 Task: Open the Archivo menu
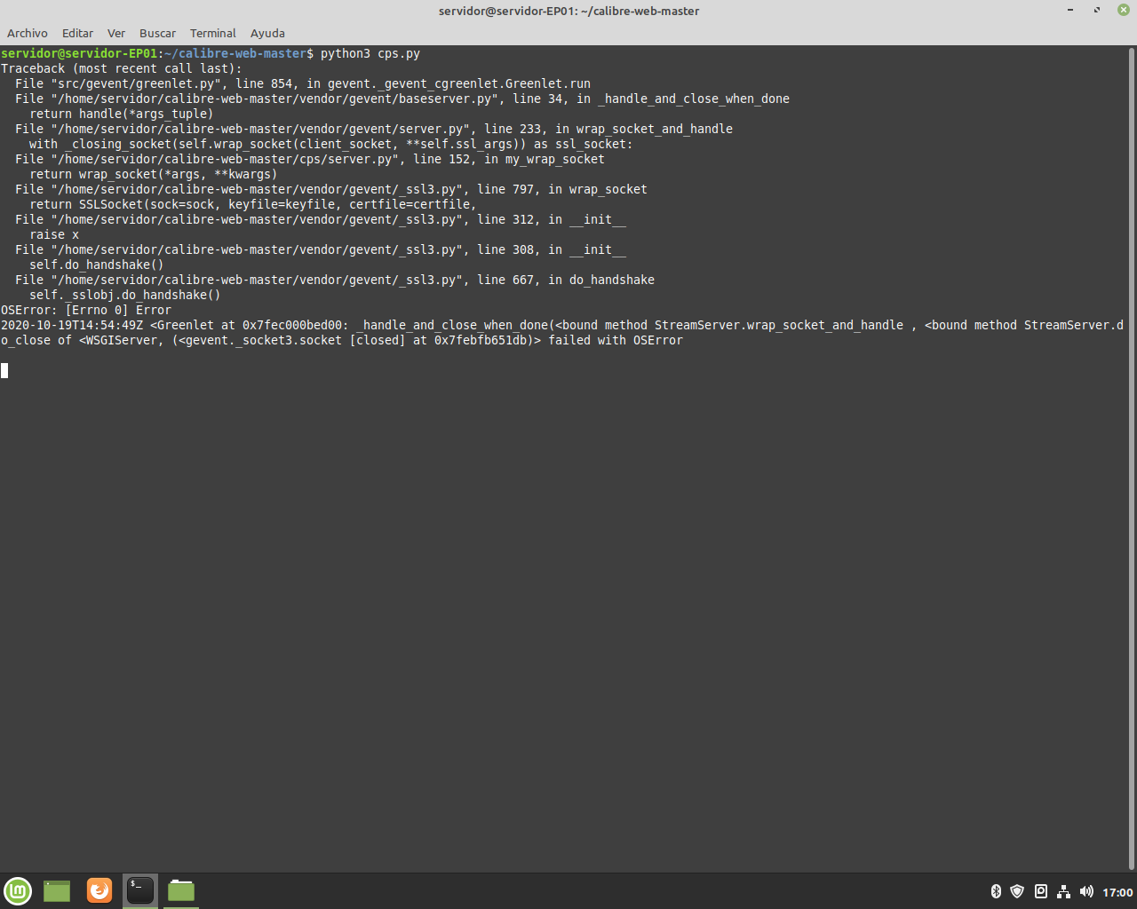[x=28, y=33]
